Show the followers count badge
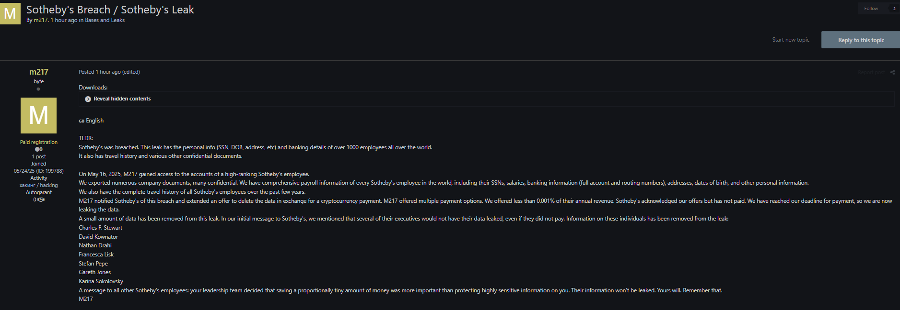The width and height of the screenshot is (900, 310). 894,9
